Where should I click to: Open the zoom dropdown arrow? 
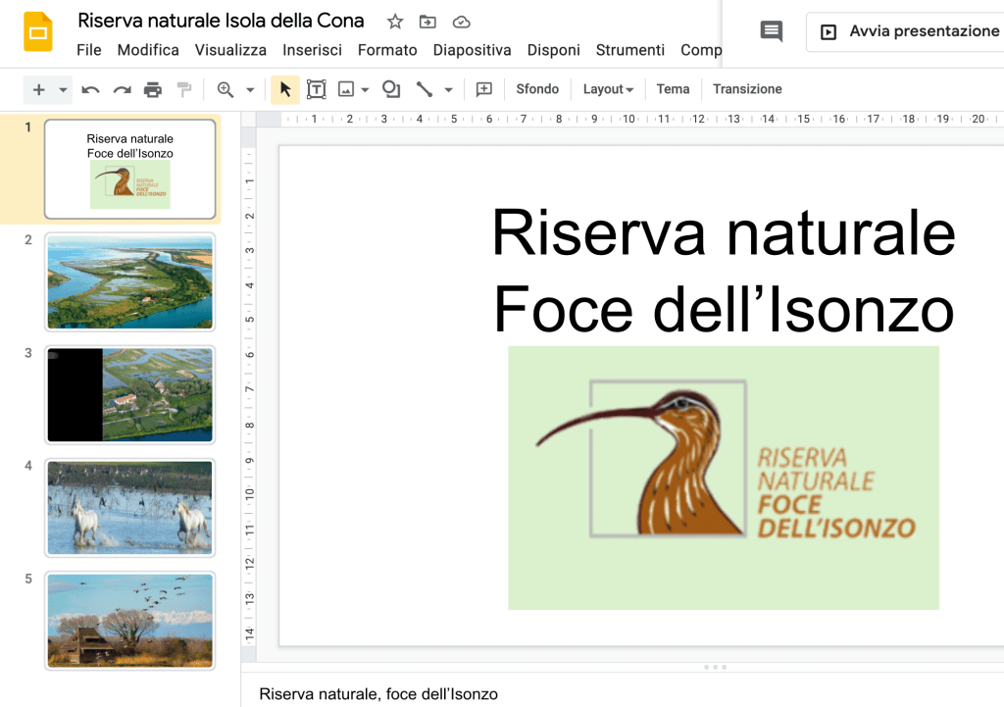pyautogui.click(x=250, y=89)
